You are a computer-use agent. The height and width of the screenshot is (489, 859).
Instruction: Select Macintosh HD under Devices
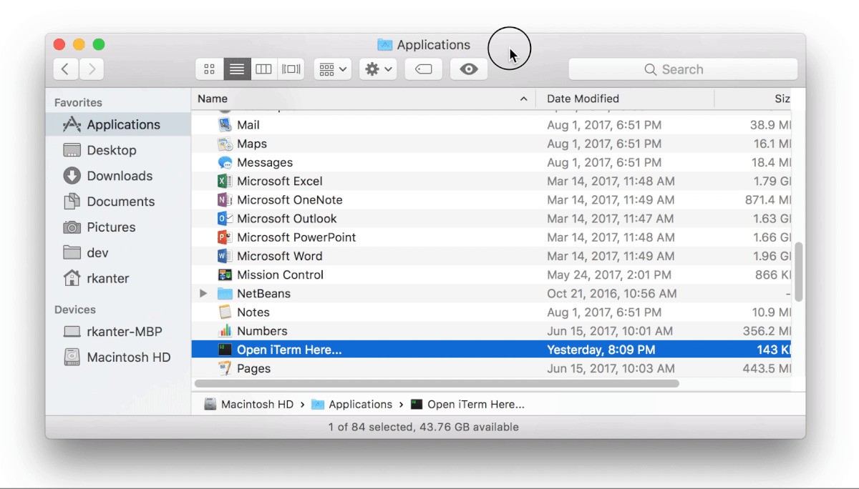118,357
